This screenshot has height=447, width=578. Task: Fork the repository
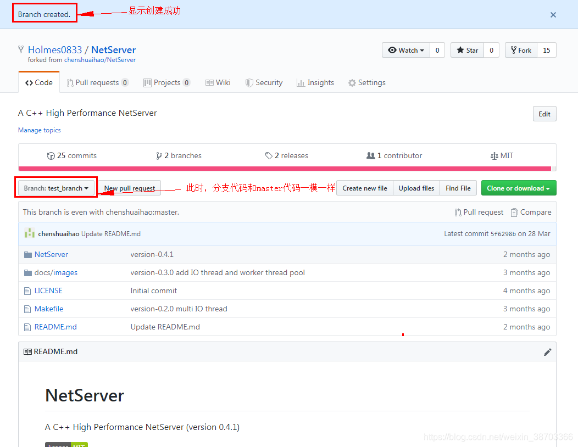coord(521,50)
